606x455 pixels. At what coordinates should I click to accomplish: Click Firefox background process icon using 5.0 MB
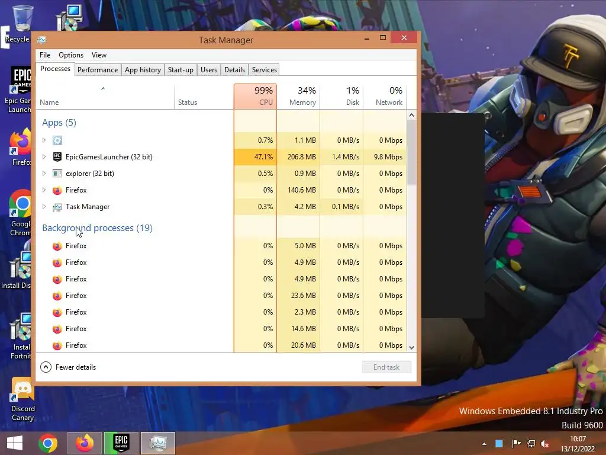click(x=57, y=246)
